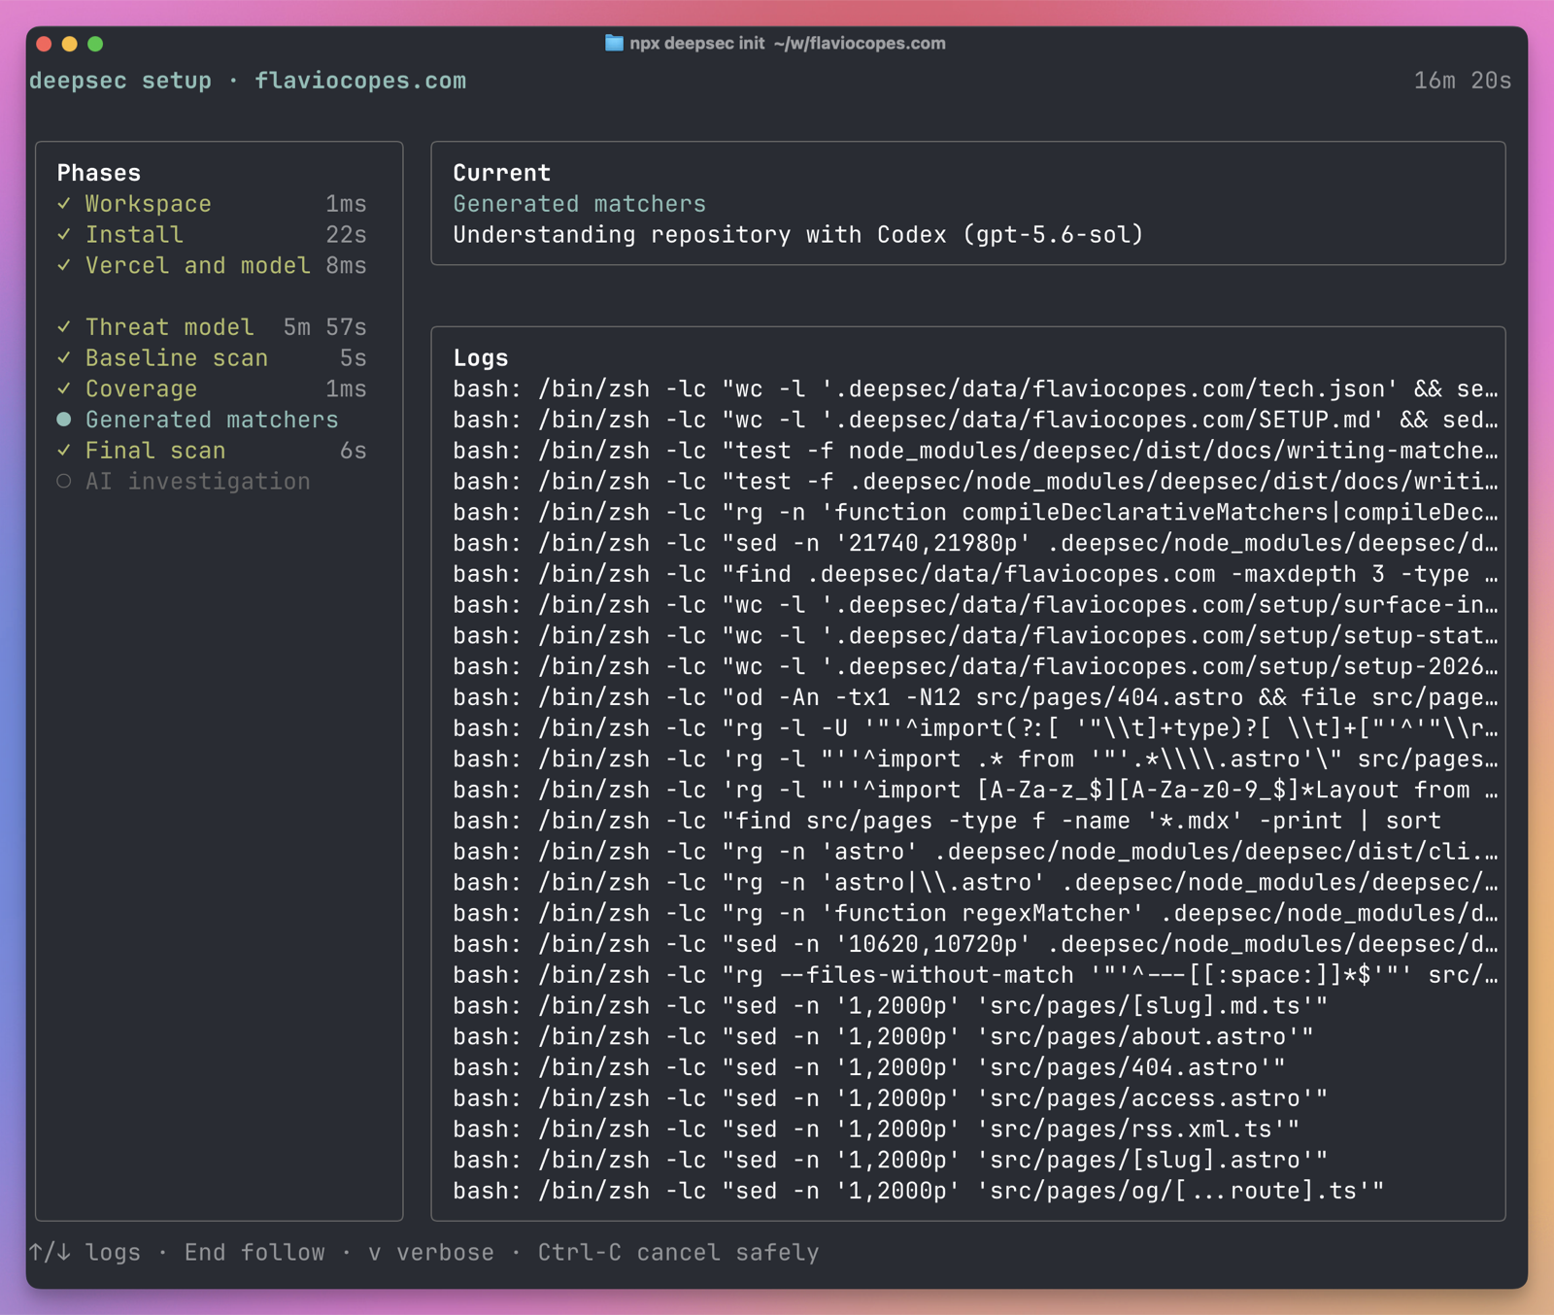Select the Vercel and model phase
Screen dimensions: 1554x1315
click(x=212, y=266)
